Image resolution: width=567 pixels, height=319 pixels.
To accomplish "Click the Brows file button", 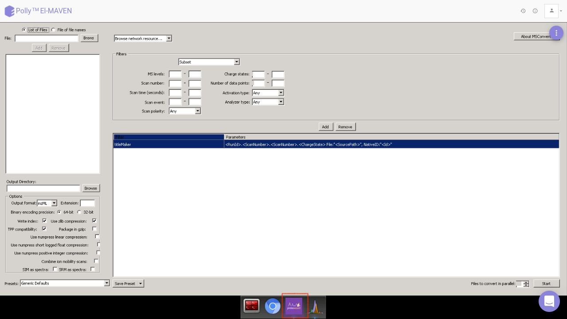I will tap(89, 38).
